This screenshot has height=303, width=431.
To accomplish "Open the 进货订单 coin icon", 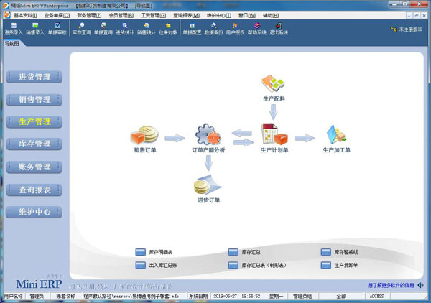I will (208, 187).
